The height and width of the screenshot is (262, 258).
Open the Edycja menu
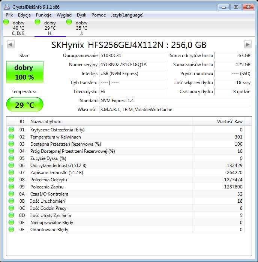[x=24, y=15]
